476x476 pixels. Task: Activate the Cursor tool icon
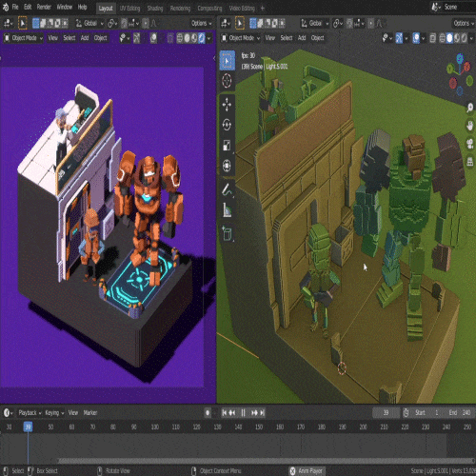227,80
